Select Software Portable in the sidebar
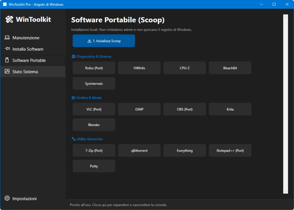Viewport: 294px width, 210px height. pos(33,60)
